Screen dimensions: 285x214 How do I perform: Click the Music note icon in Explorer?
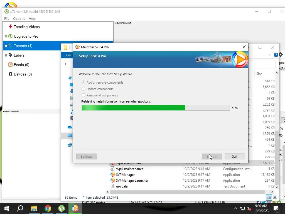(x=72, y=111)
